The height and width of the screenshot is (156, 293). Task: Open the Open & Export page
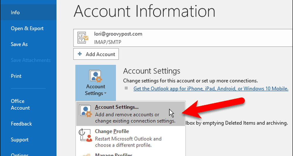point(27,28)
